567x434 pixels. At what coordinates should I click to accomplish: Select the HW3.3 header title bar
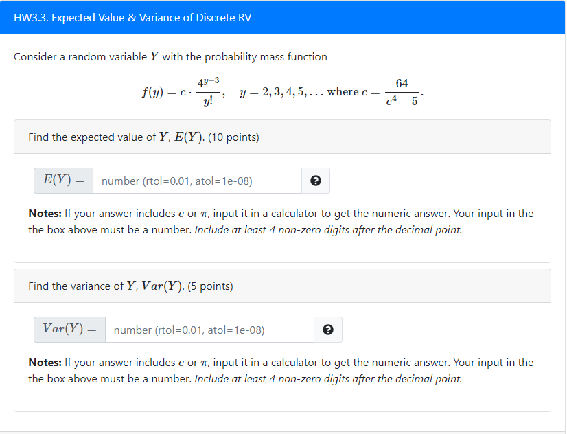pyautogui.click(x=283, y=18)
